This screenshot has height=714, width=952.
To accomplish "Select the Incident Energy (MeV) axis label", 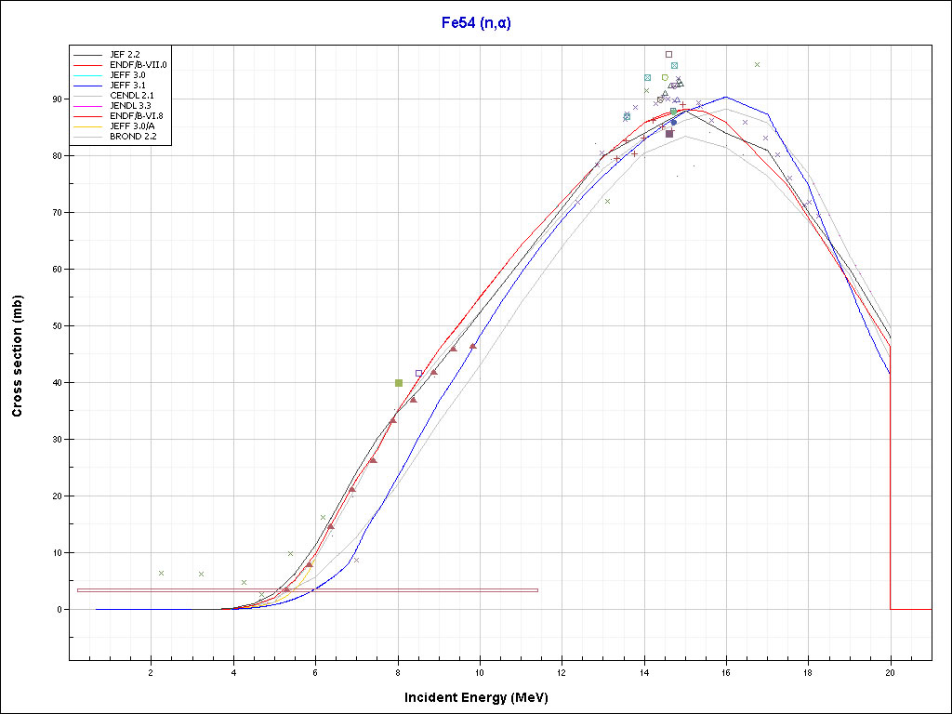I will (x=483, y=697).
